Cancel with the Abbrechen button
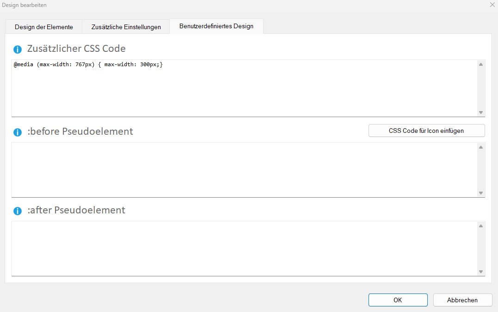 point(462,300)
